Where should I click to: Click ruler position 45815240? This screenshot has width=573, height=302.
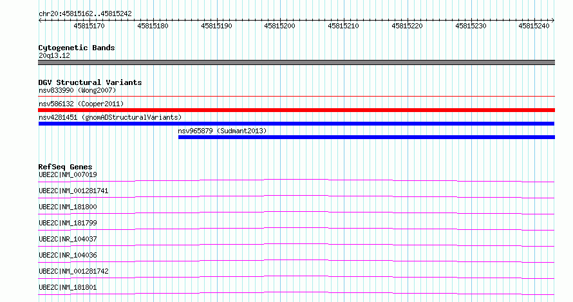tap(534, 26)
